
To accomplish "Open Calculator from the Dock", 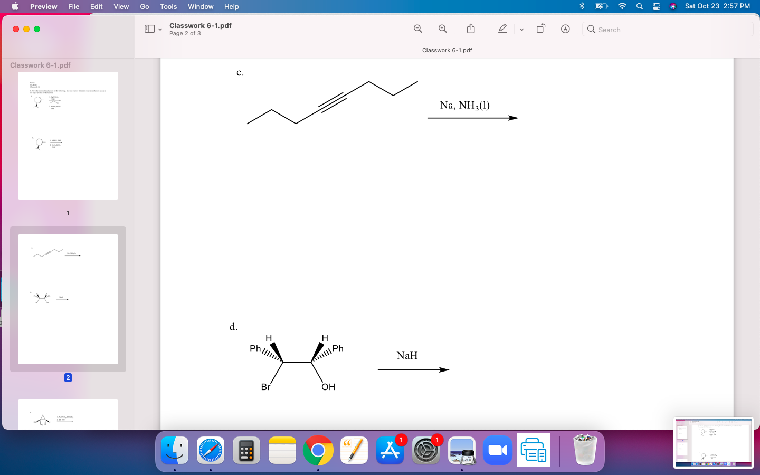I will pos(246,450).
